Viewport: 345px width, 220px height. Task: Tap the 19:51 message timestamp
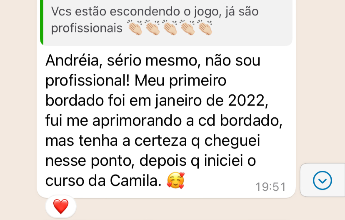pyautogui.click(x=270, y=187)
